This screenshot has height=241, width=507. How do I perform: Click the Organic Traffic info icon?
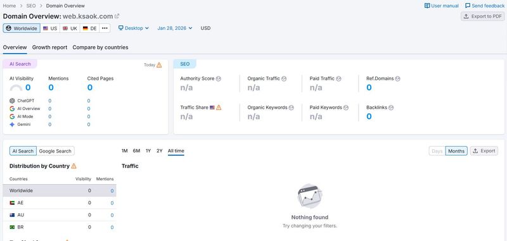tap(284, 78)
